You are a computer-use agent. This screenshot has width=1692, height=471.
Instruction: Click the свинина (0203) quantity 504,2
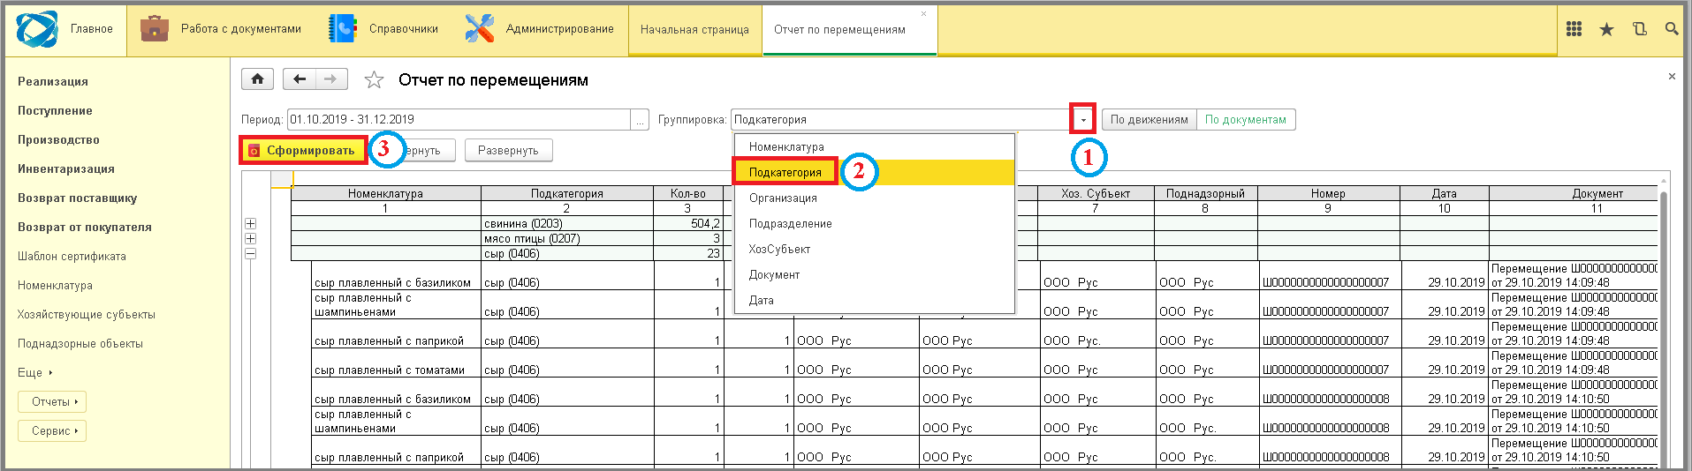click(688, 224)
